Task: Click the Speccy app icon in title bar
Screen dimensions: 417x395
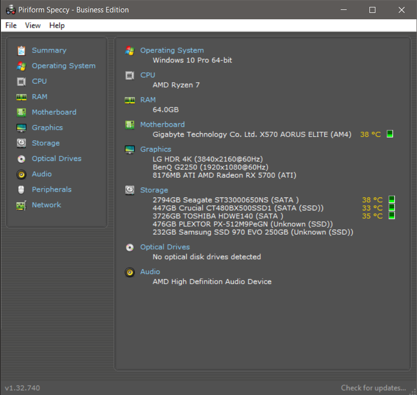Action: coord(10,10)
